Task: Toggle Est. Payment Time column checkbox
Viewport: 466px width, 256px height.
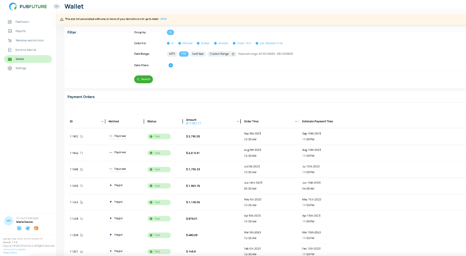Action: pyautogui.click(x=257, y=43)
